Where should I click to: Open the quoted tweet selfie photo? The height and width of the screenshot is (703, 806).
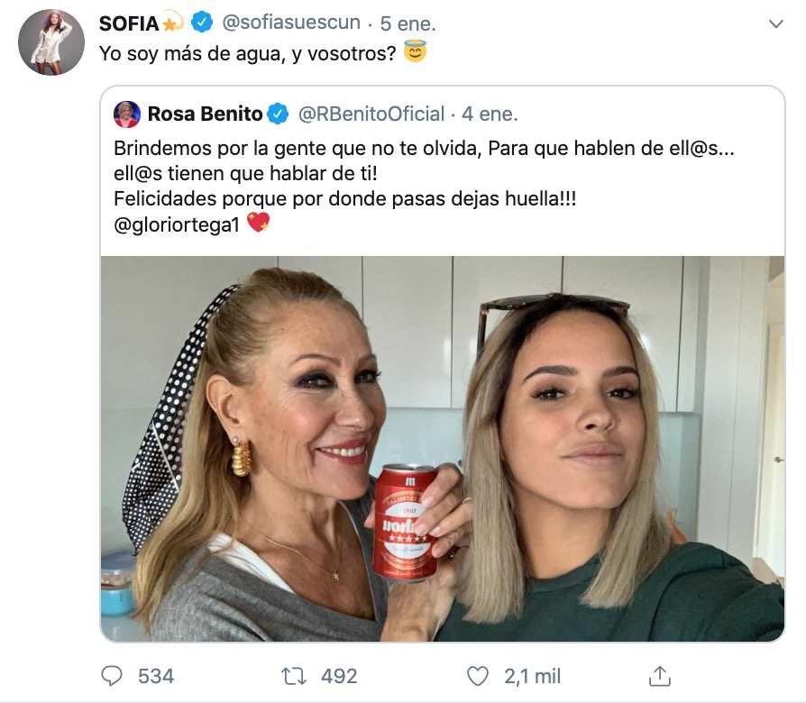click(442, 448)
